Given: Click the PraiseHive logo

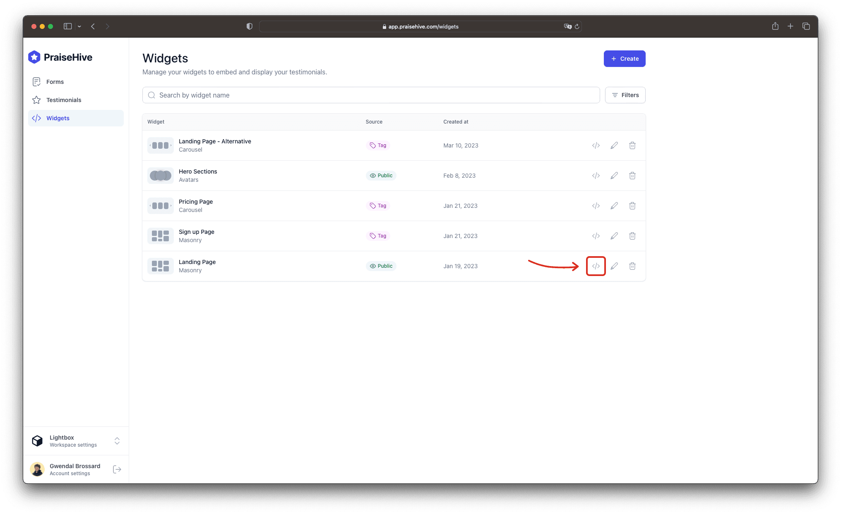Looking at the screenshot, I should [x=60, y=57].
